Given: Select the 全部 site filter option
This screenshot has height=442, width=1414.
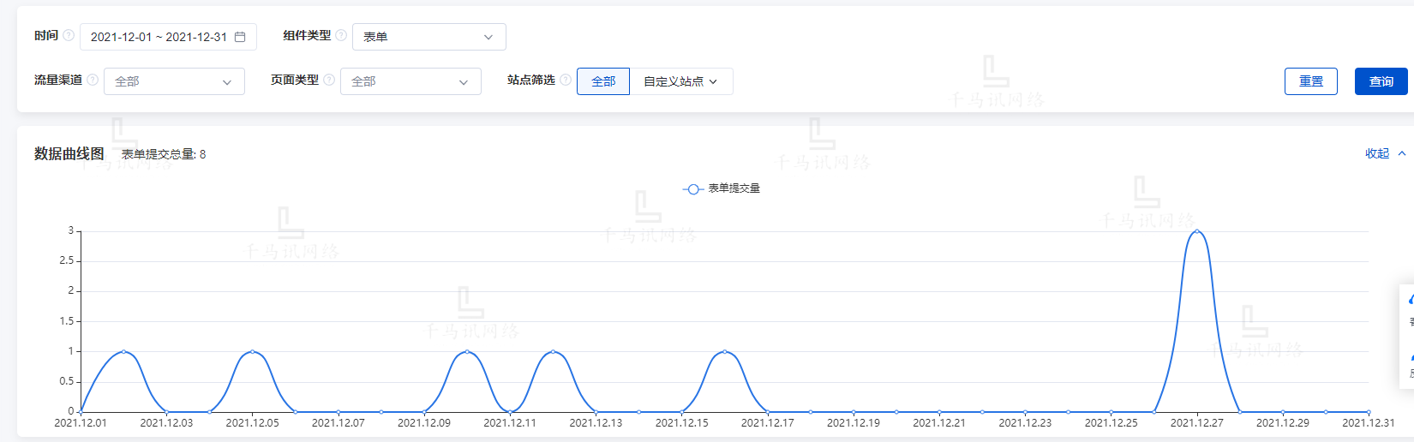Looking at the screenshot, I should [x=603, y=81].
